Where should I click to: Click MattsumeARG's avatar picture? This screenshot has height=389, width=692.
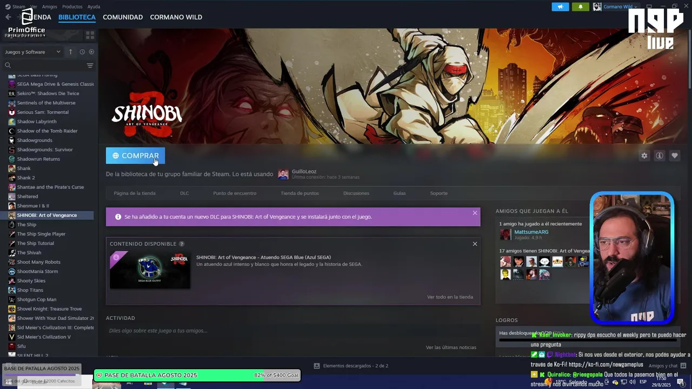pyautogui.click(x=505, y=234)
